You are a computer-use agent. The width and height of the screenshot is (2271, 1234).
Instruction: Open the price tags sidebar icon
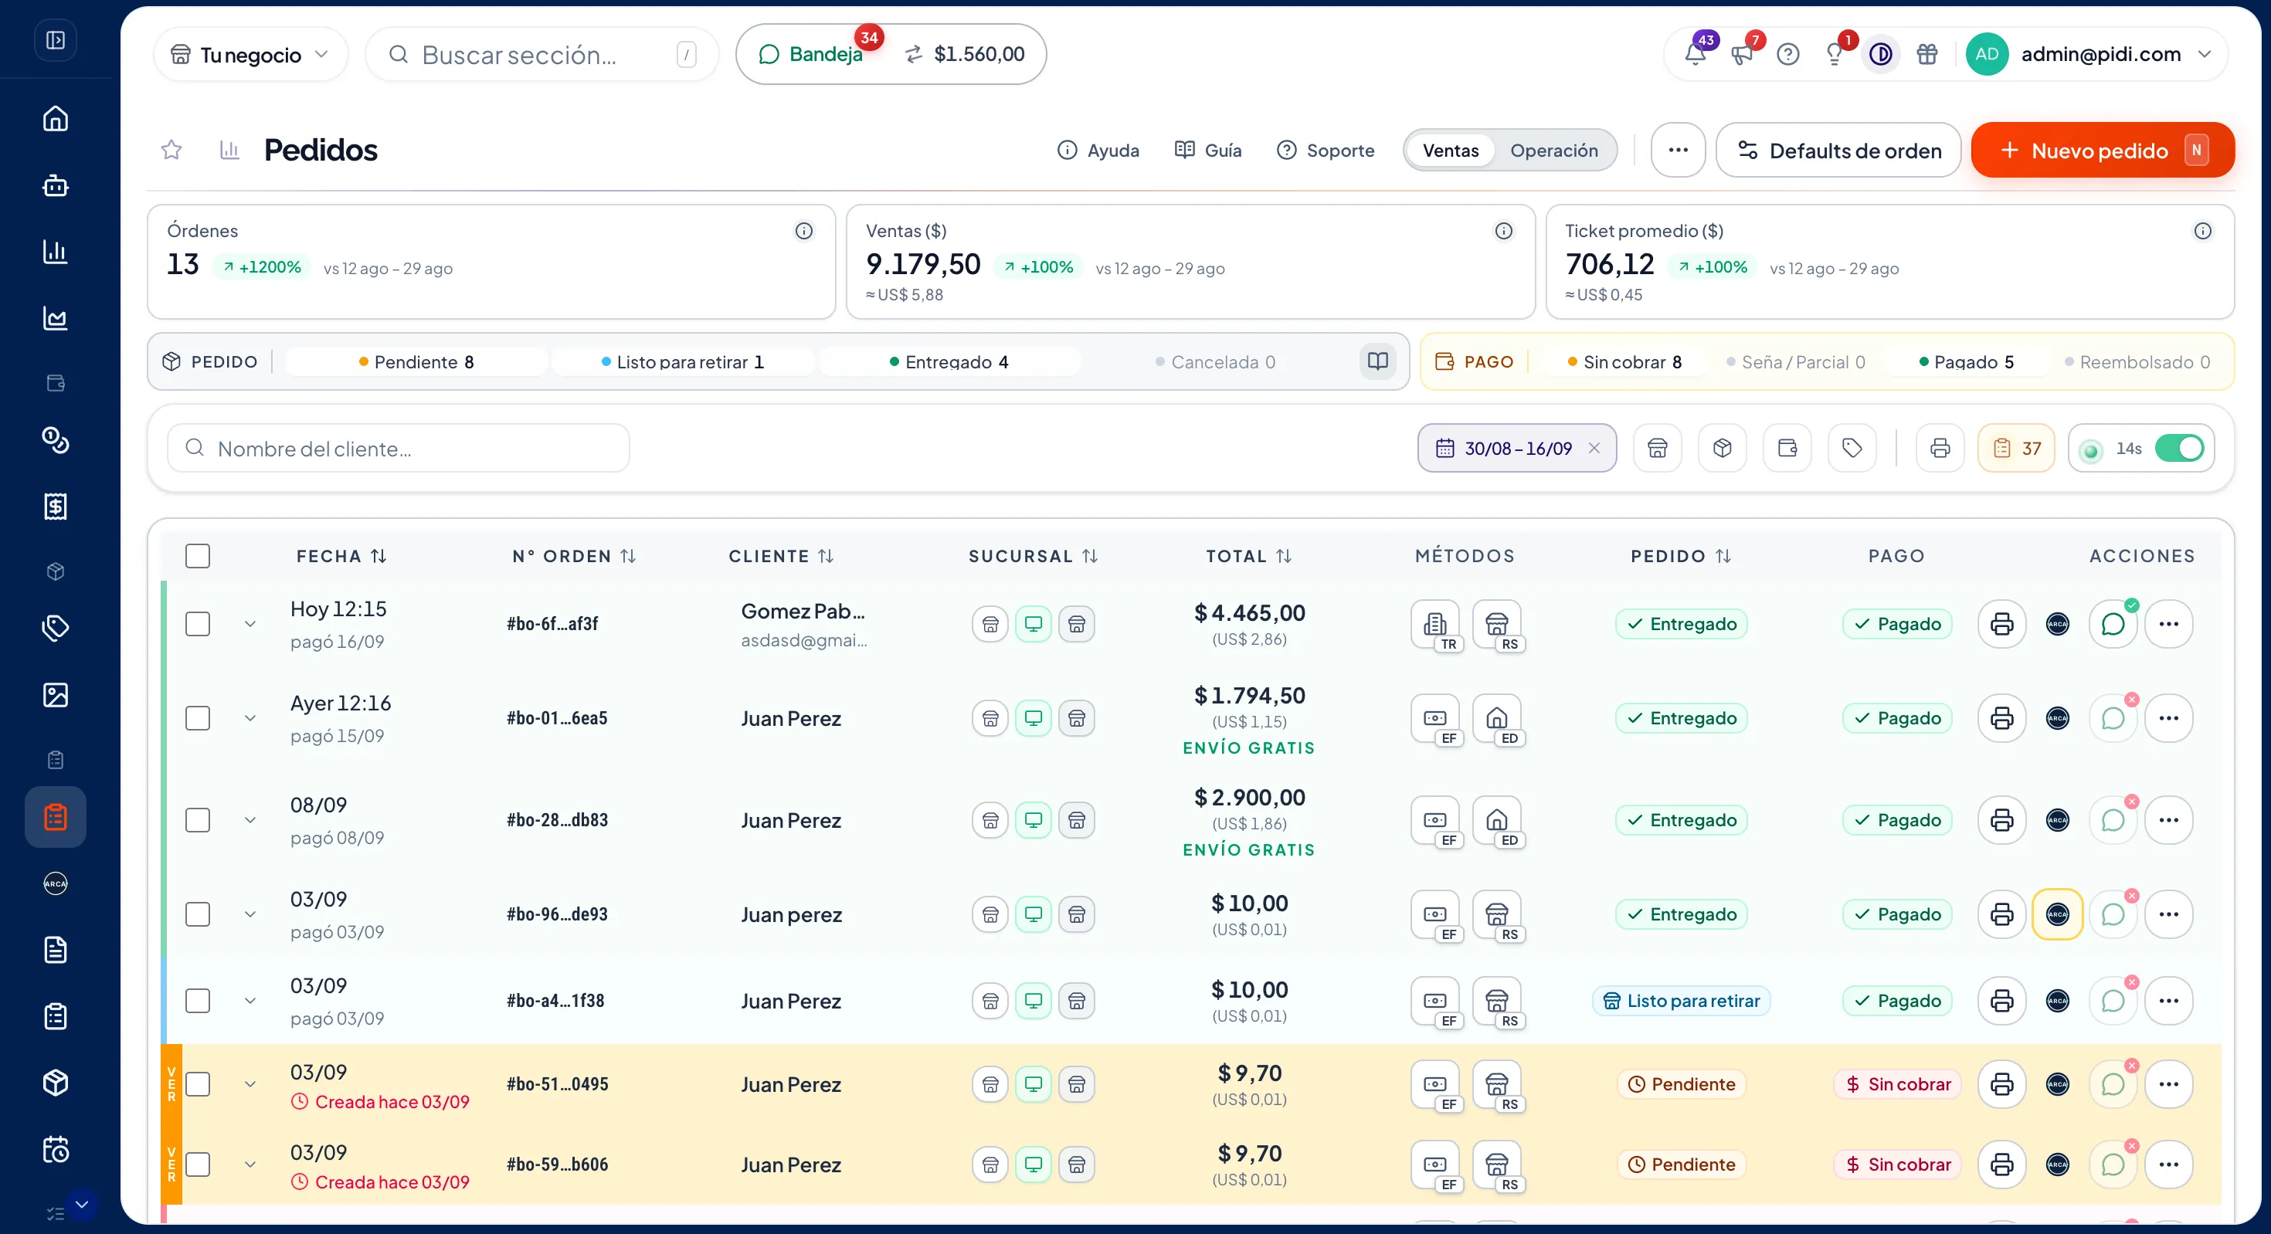56,628
